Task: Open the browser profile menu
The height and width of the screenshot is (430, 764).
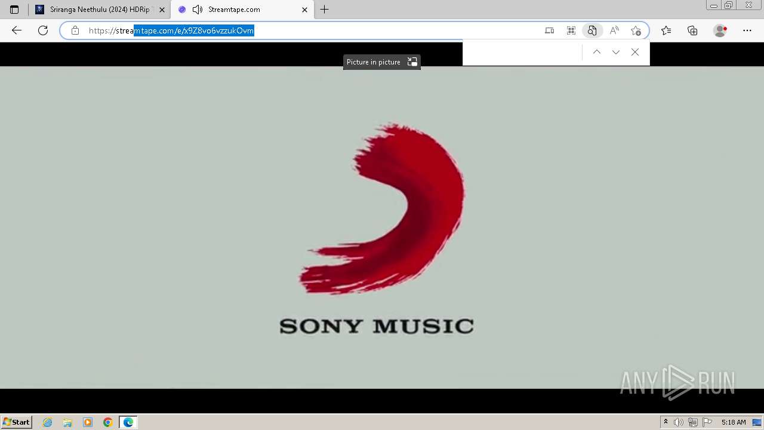Action: (720, 30)
